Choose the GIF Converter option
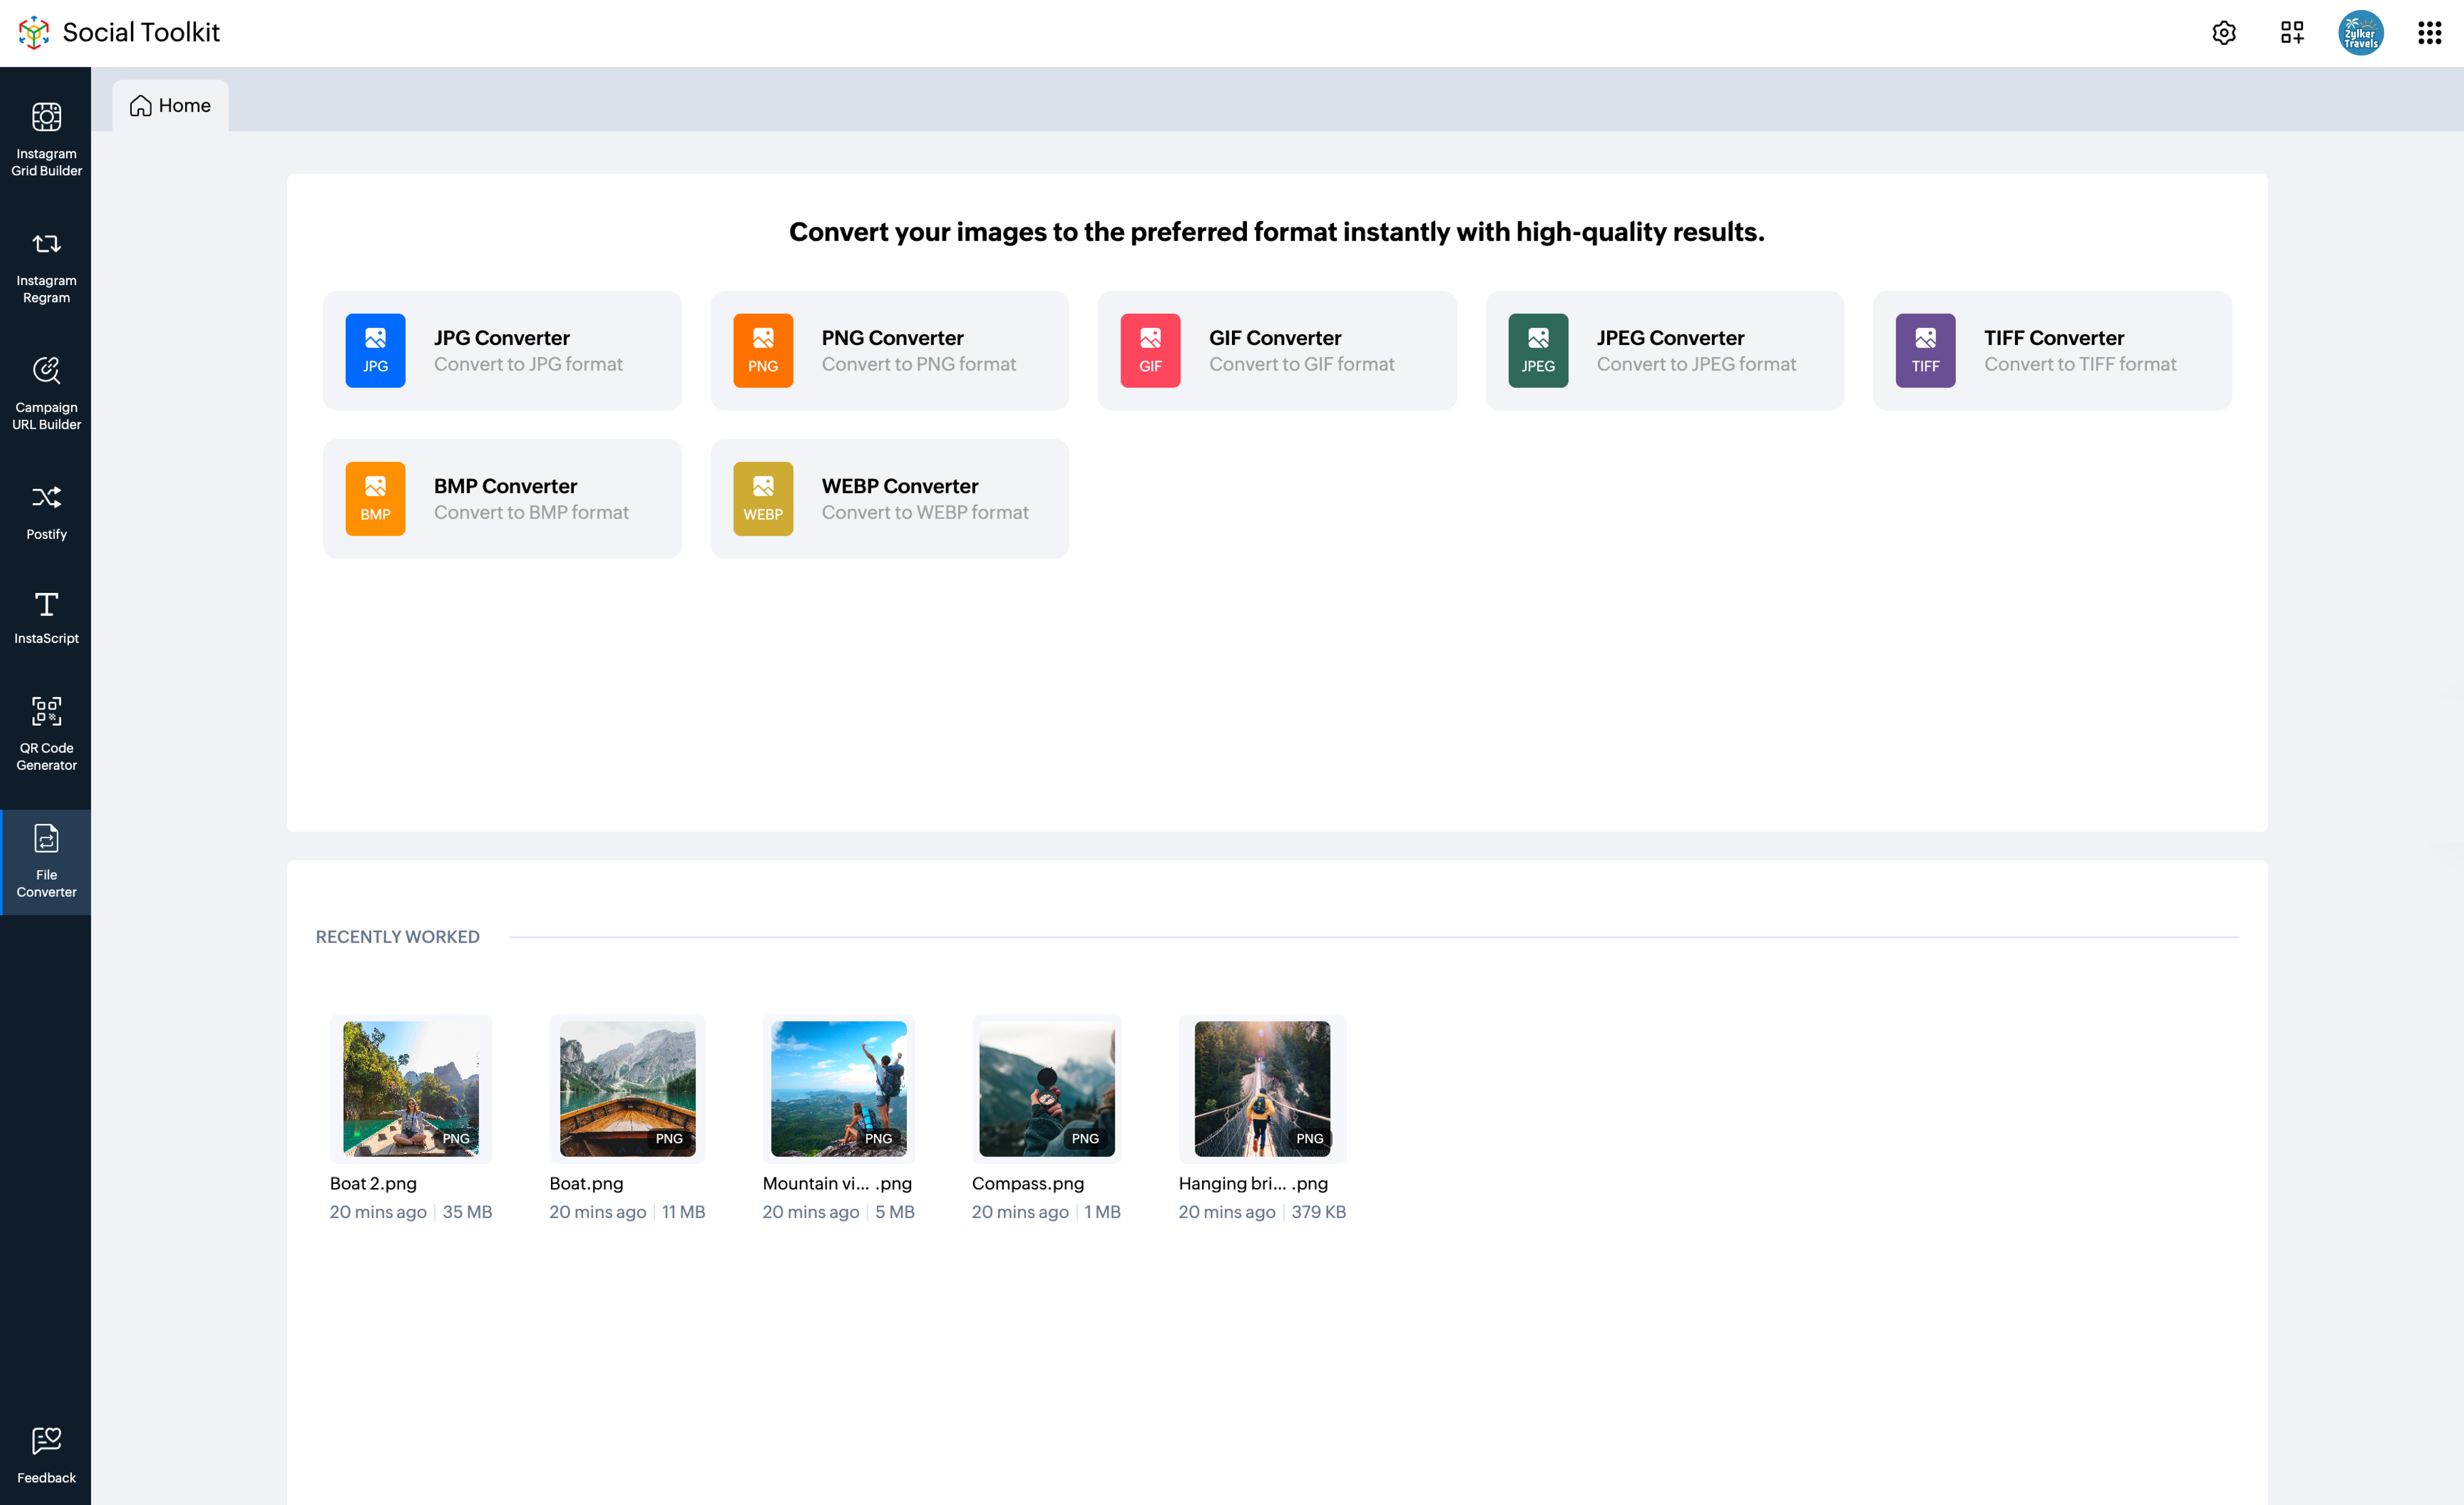2464x1505 pixels. coord(1276,351)
